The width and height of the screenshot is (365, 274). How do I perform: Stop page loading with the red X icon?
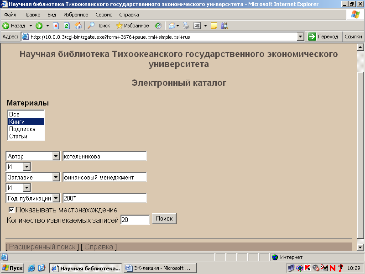coord(56,26)
